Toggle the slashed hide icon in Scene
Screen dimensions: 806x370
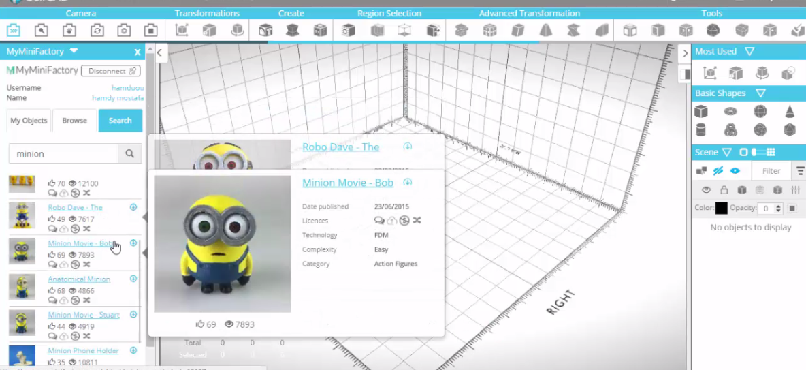tap(718, 171)
